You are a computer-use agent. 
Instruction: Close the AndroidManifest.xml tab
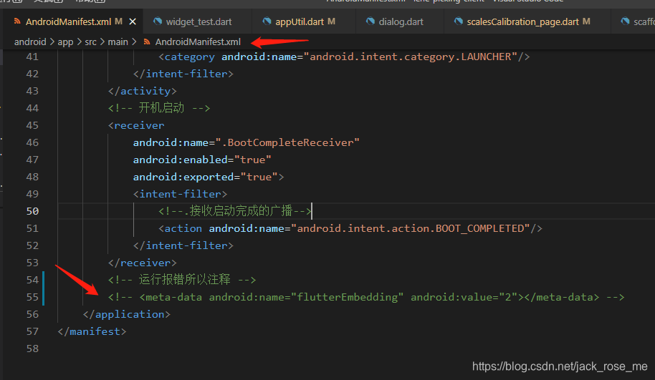click(x=133, y=21)
